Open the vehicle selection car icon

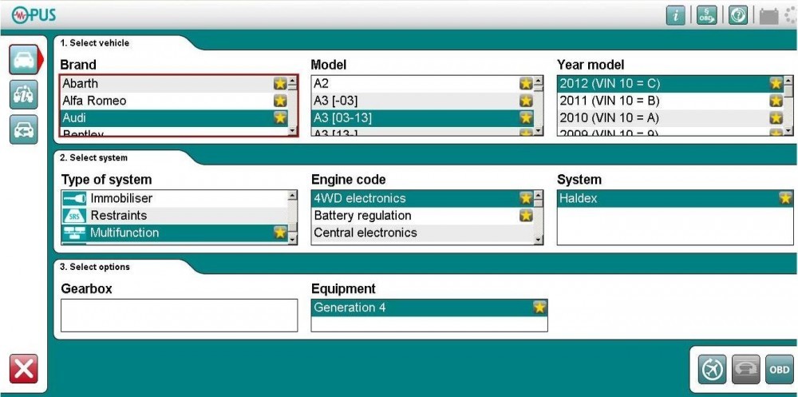pos(23,60)
